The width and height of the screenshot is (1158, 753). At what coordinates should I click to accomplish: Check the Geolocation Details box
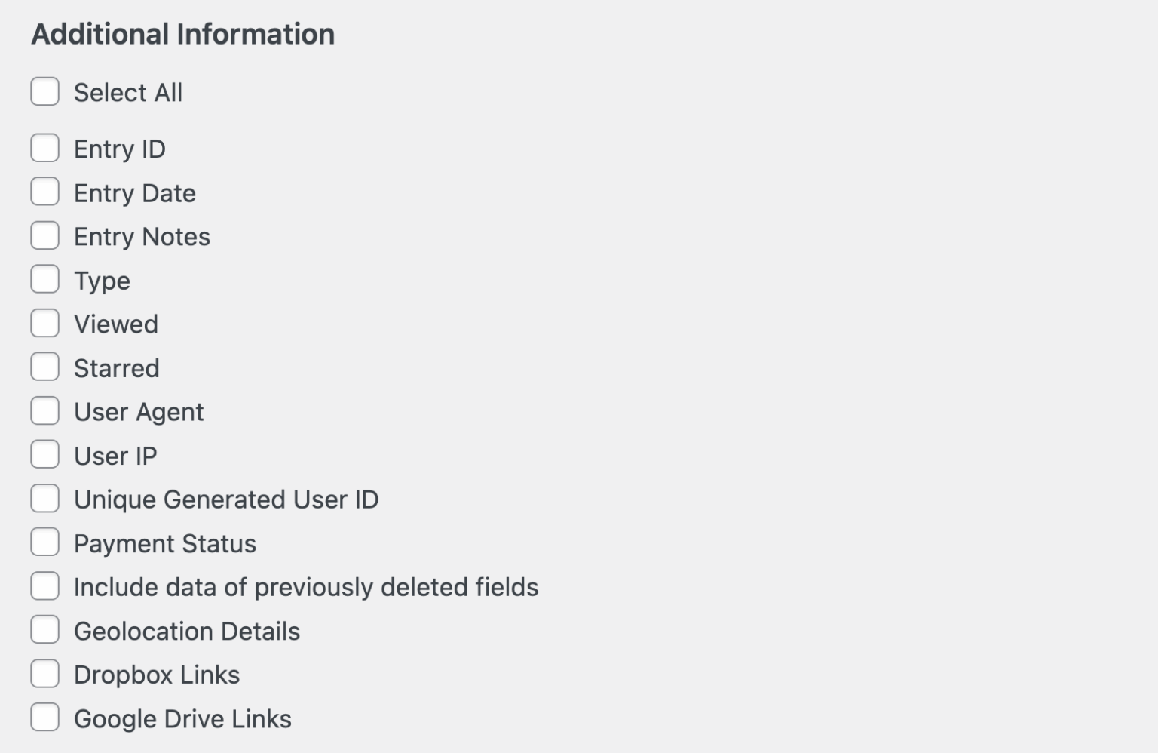[44, 629]
